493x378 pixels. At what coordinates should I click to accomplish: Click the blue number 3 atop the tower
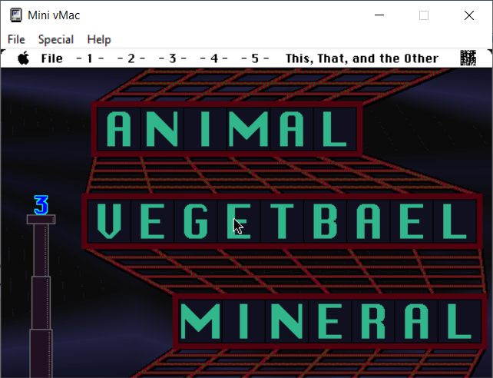pos(41,205)
